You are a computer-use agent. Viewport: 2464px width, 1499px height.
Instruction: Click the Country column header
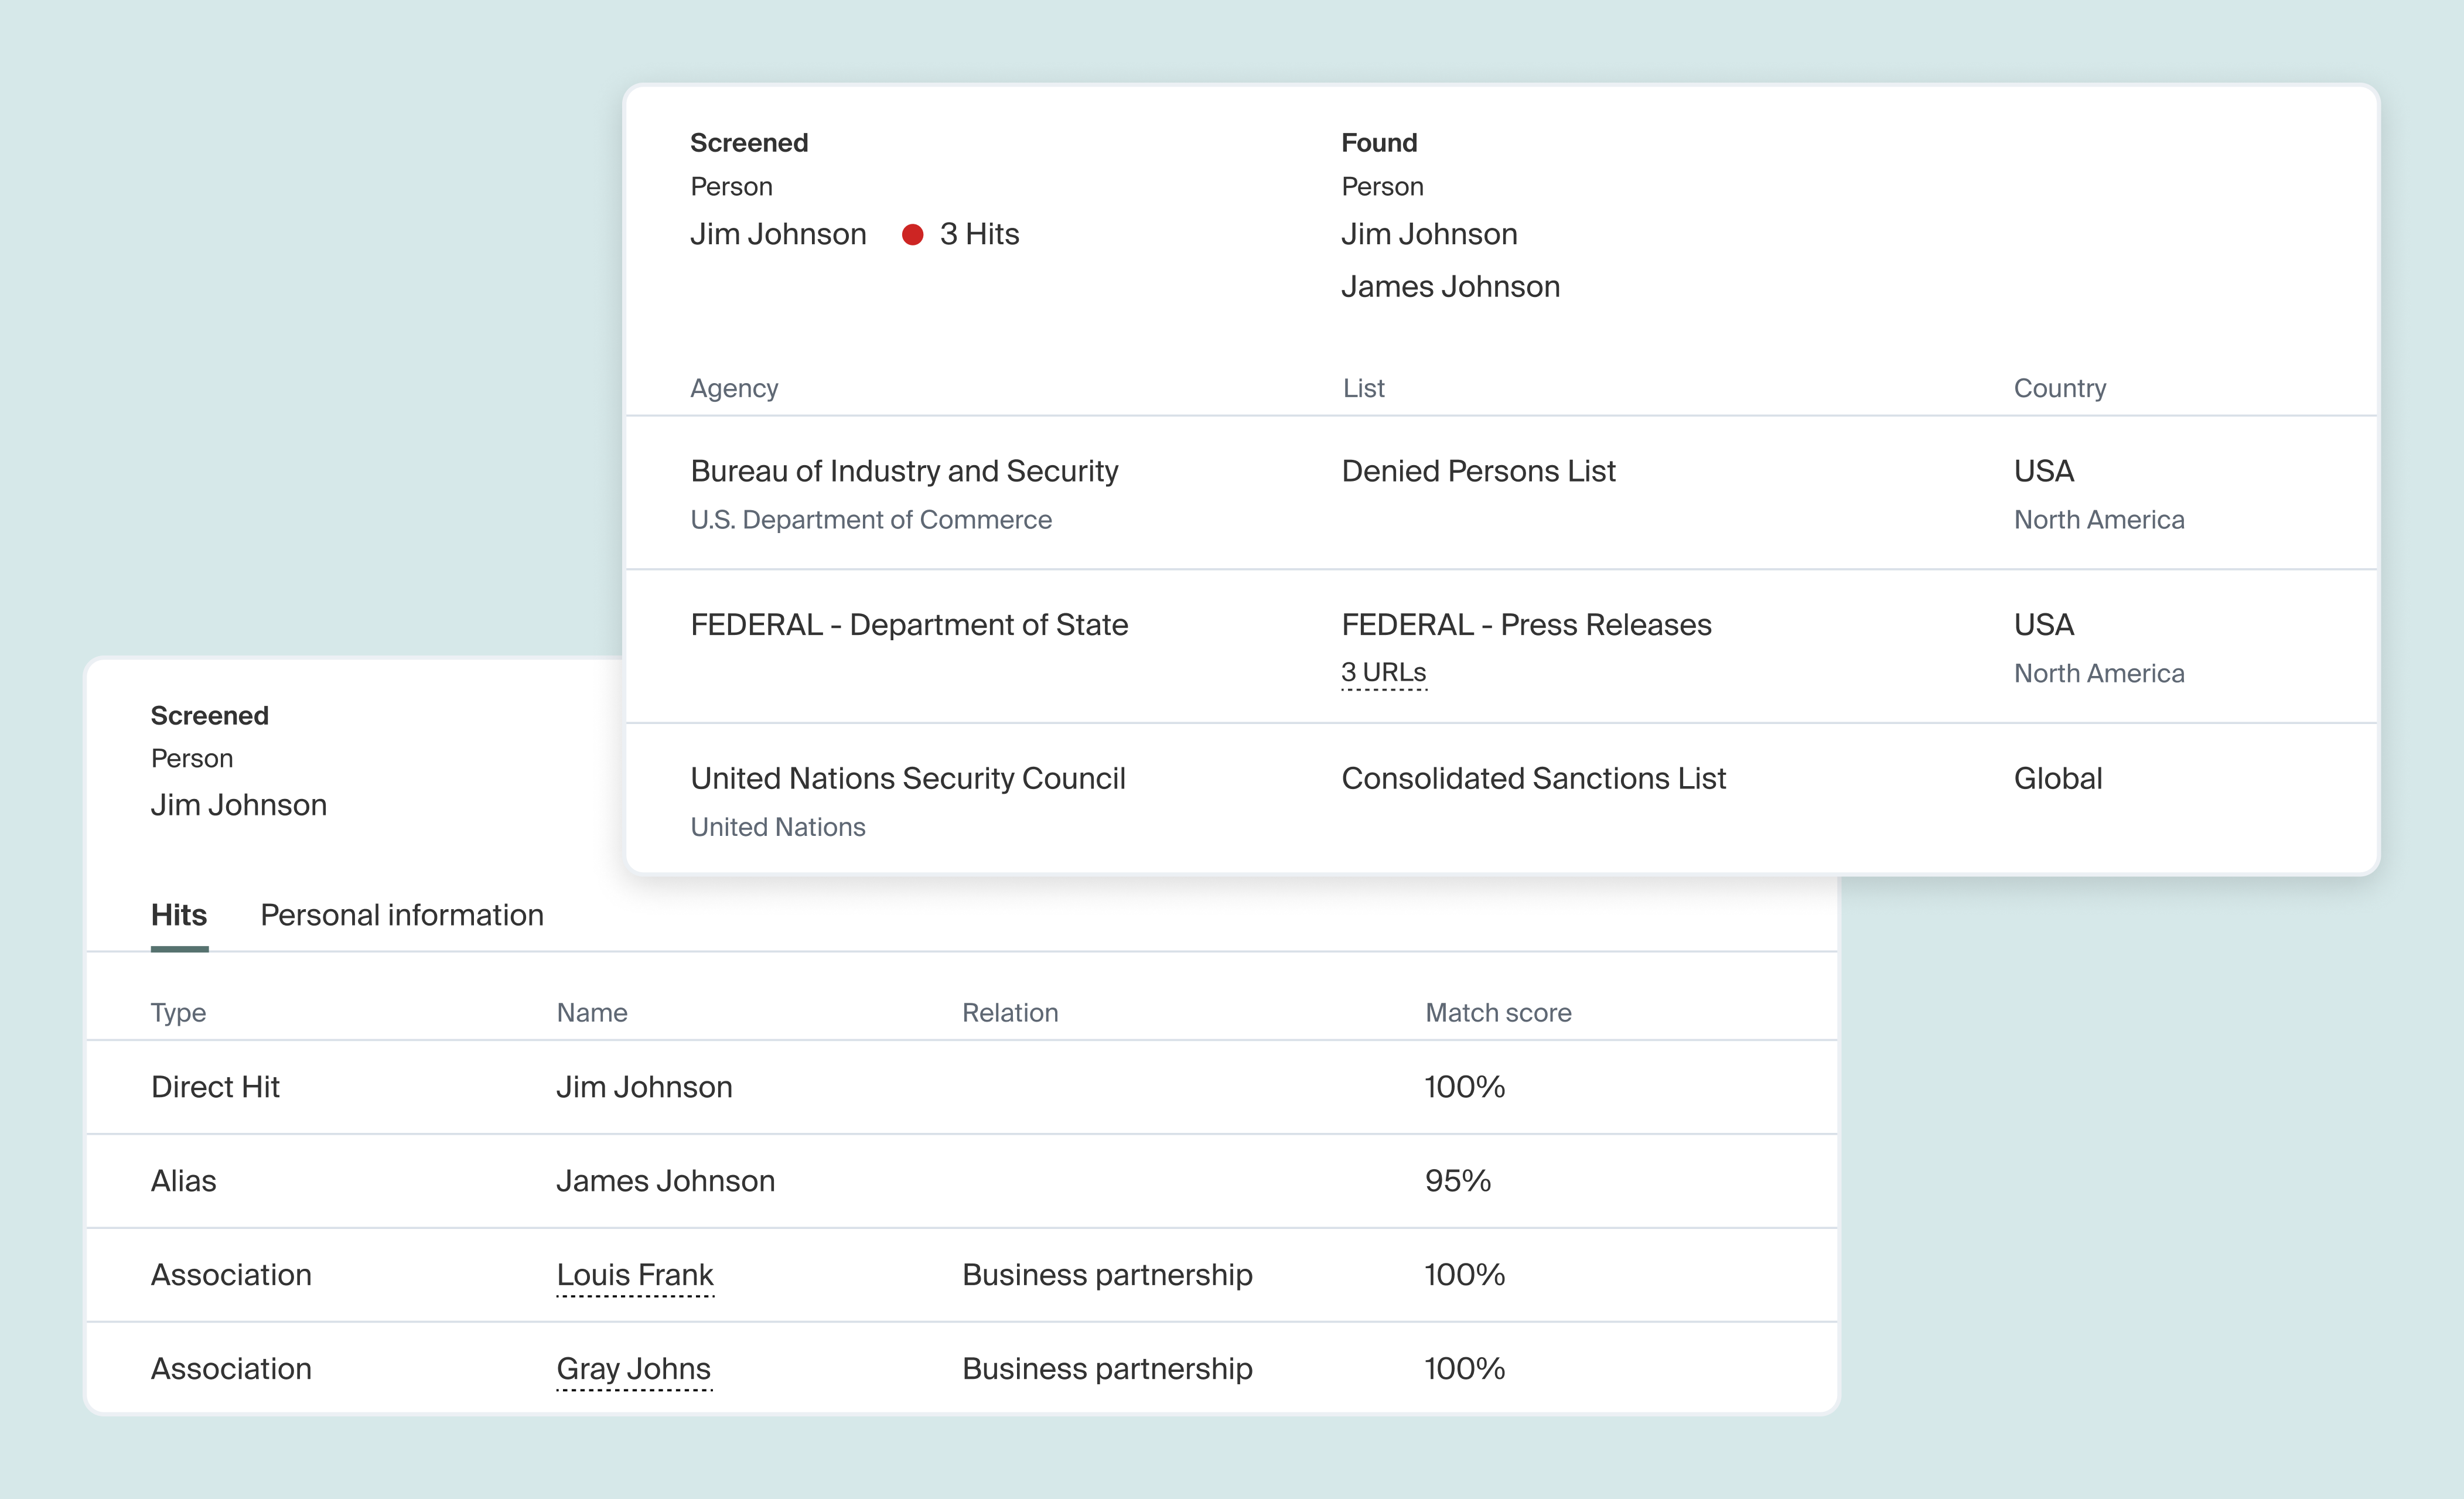pos(2059,388)
